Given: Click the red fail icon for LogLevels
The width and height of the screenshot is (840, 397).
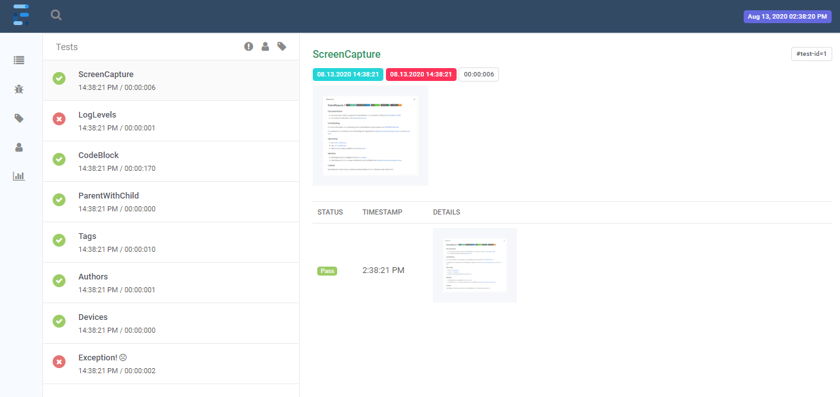Looking at the screenshot, I should [x=59, y=119].
